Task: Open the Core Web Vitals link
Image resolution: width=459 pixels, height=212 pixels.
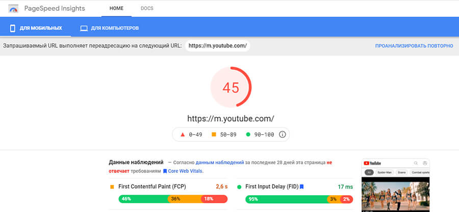Action: [186, 171]
